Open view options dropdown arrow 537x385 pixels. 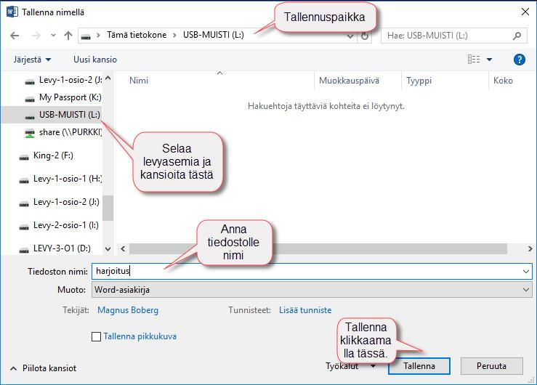(x=489, y=60)
